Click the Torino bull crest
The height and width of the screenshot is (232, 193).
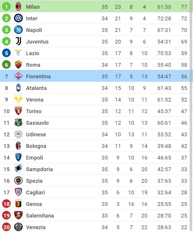tap(18, 111)
